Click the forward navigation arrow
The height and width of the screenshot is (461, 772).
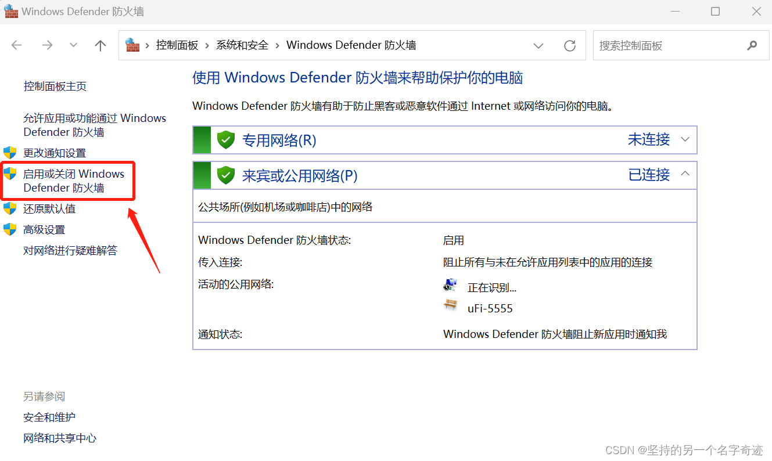click(x=47, y=45)
